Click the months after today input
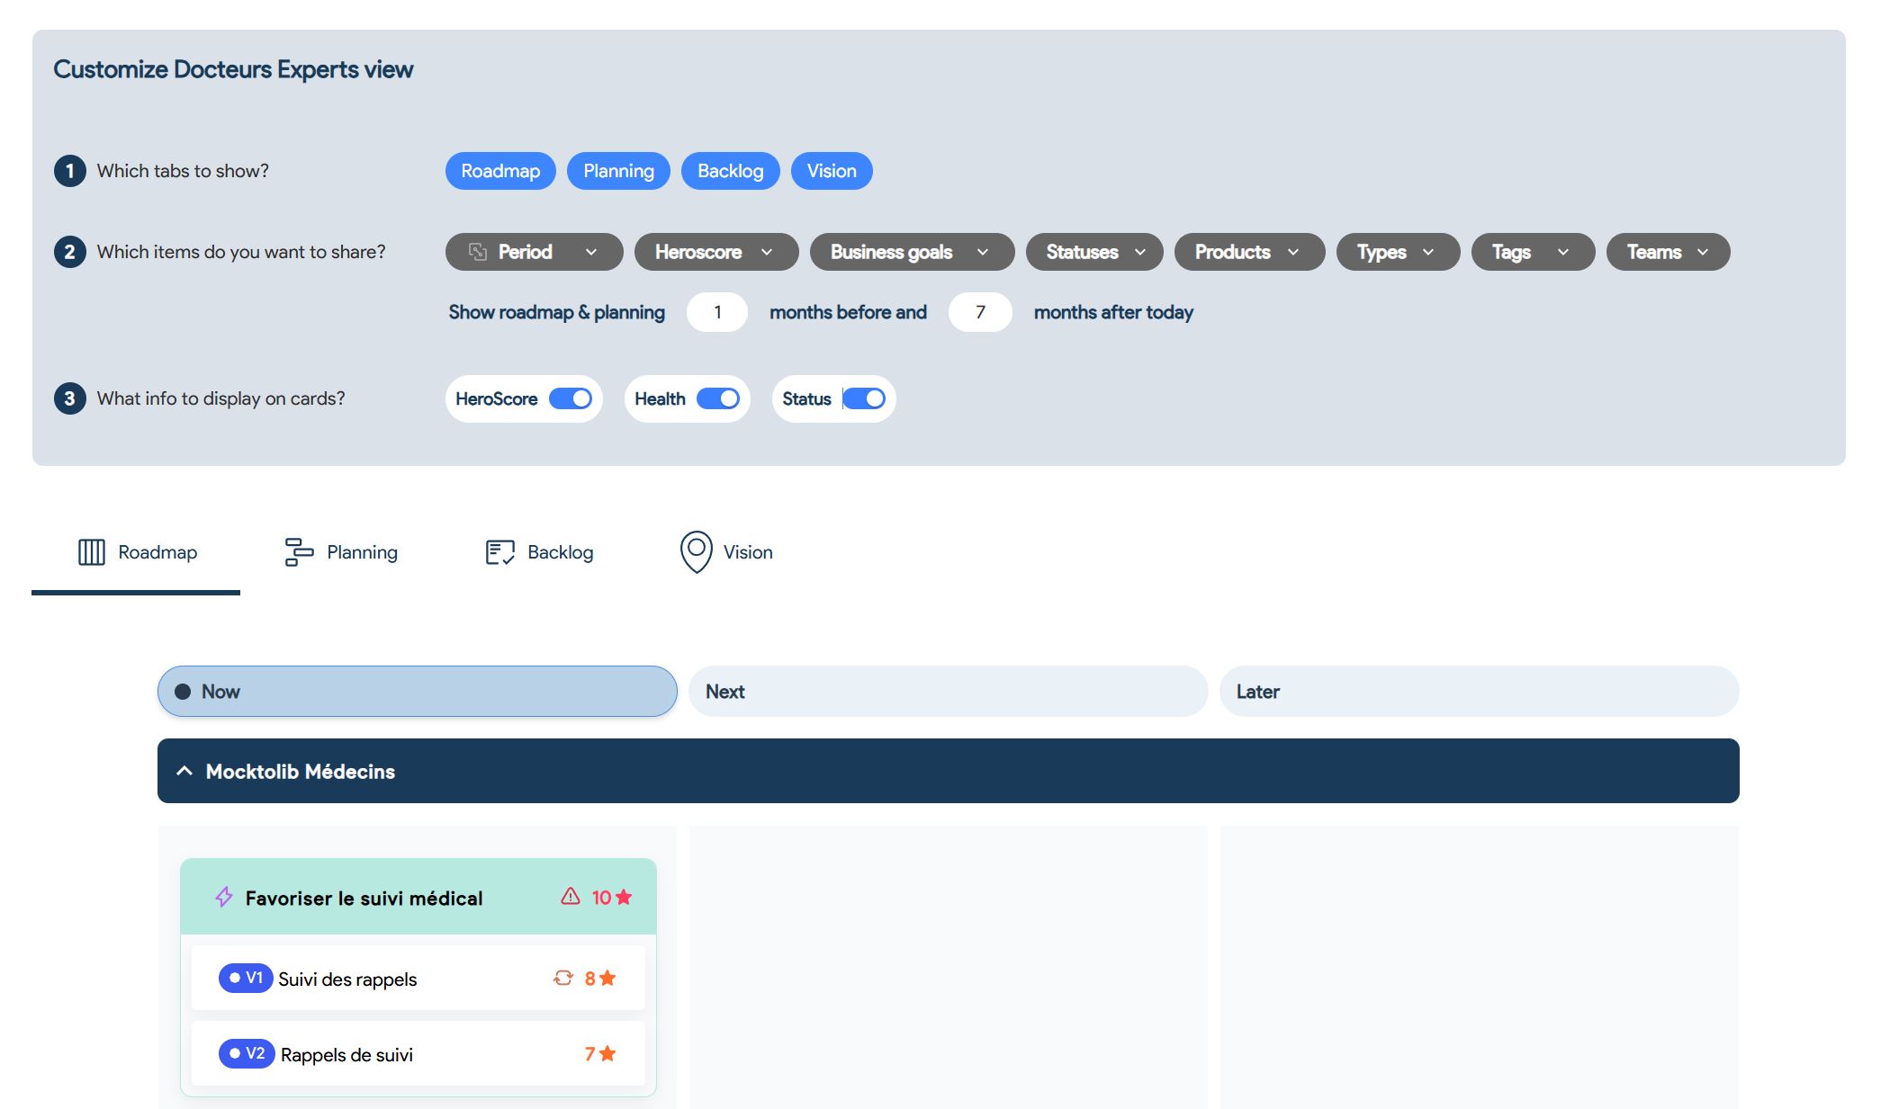 (979, 312)
